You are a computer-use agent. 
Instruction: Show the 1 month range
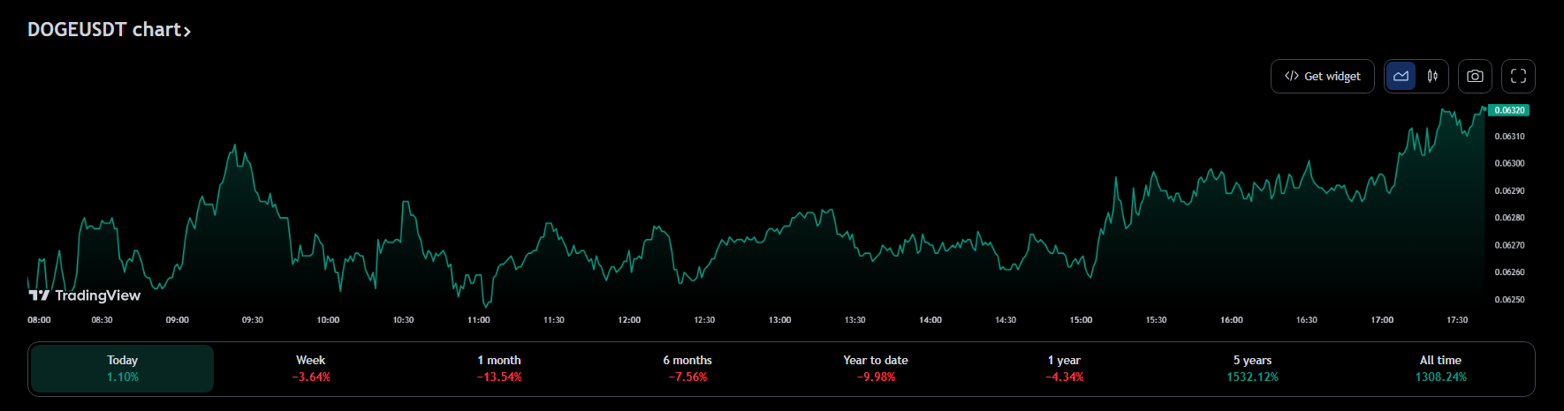point(499,369)
